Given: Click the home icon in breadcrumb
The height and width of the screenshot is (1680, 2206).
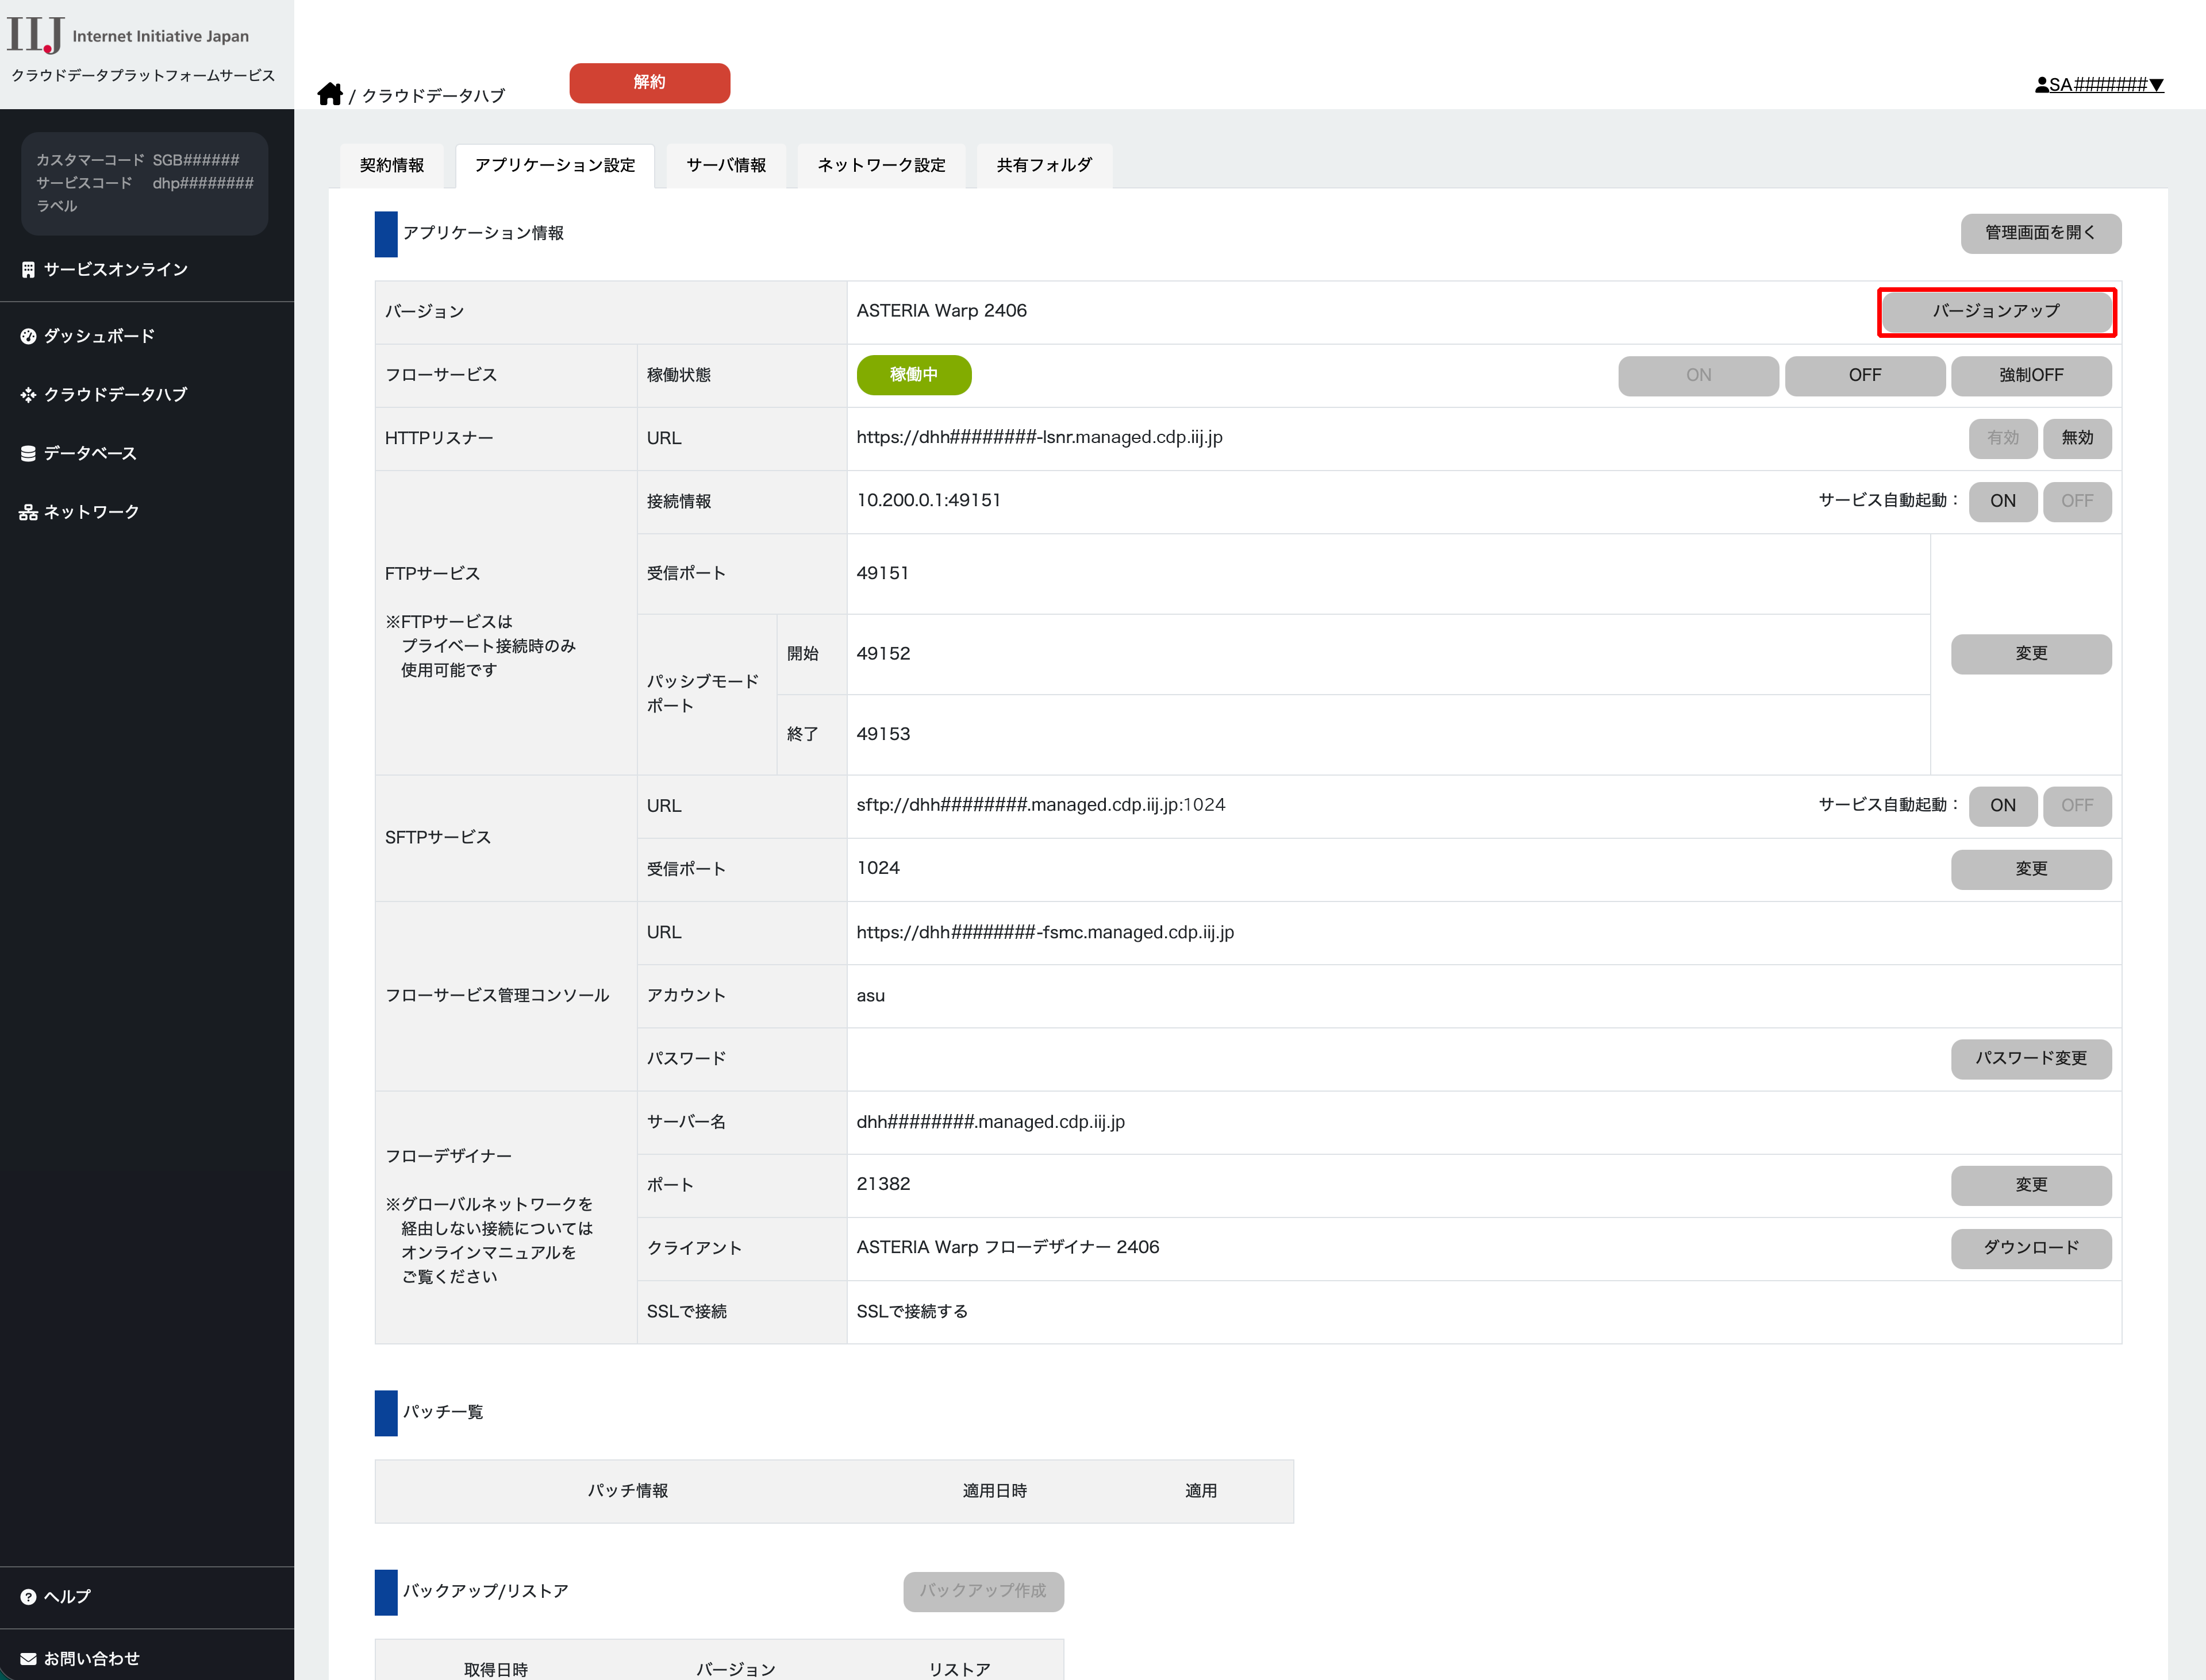Looking at the screenshot, I should point(329,94).
